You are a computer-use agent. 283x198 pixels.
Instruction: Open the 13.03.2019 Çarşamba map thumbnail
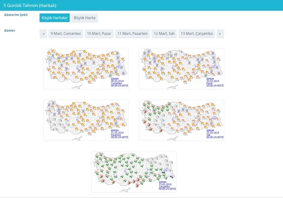134,172
